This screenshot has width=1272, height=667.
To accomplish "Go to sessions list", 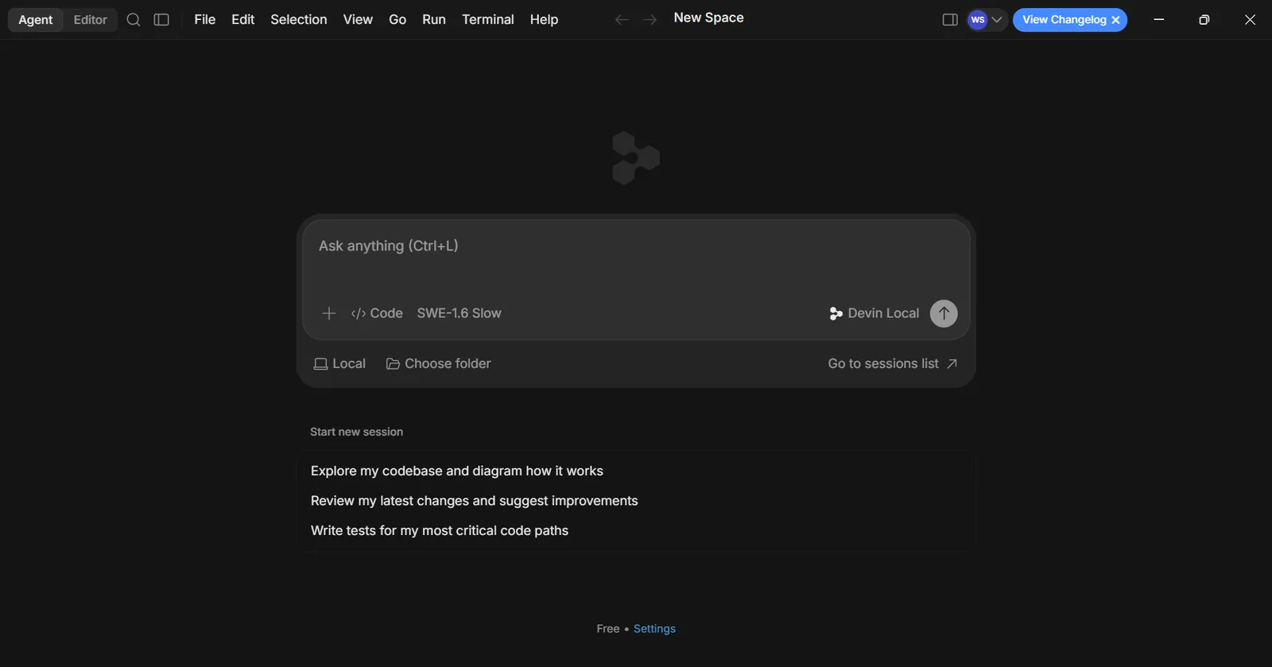I will tap(892, 363).
